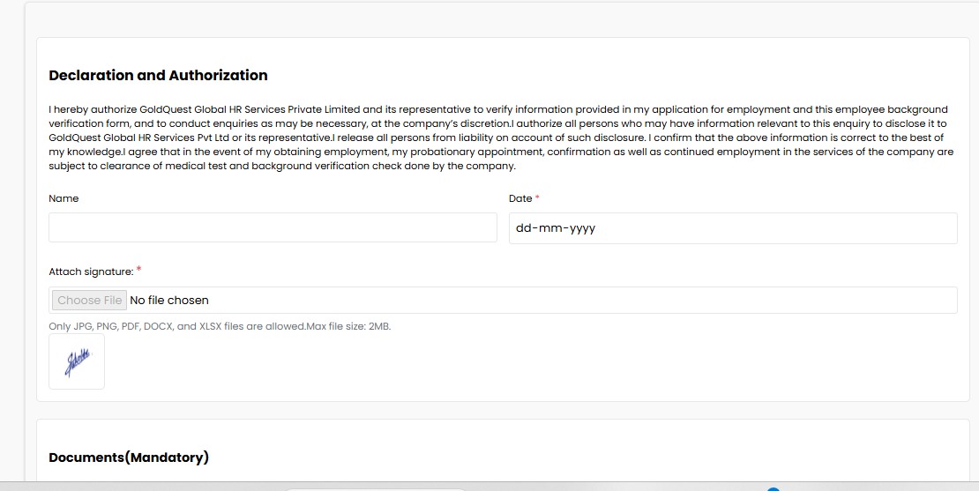Click the 'Attach signature:' label
This screenshot has height=491, width=979.
point(91,272)
